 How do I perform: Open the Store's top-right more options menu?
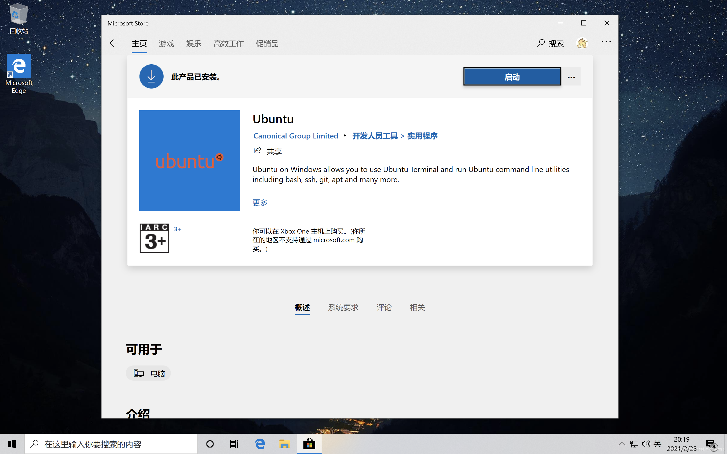[606, 41]
